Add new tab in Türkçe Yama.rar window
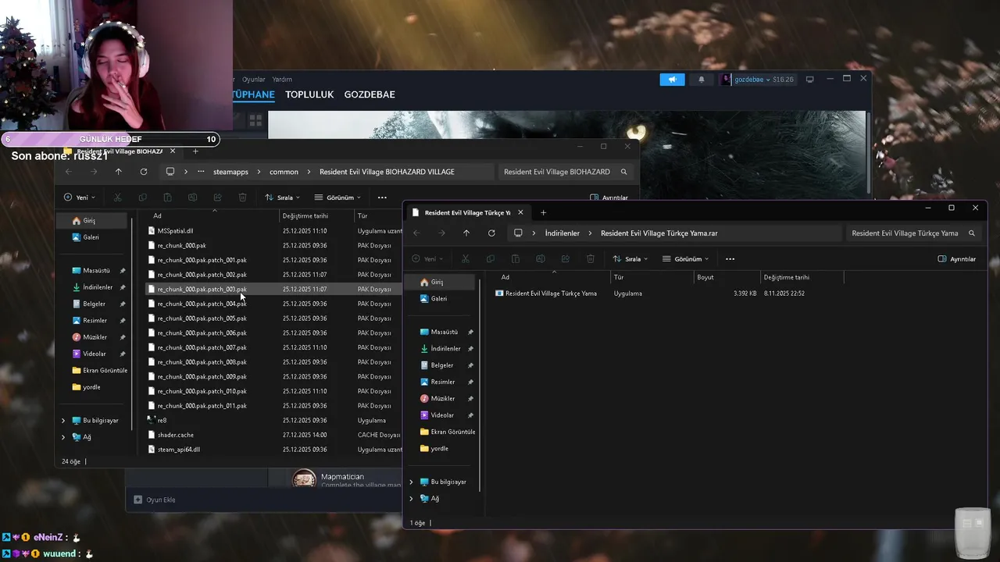1000x562 pixels. coord(543,212)
